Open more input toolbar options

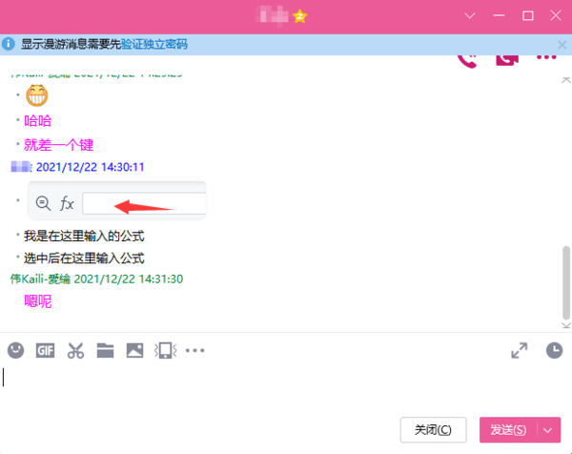[194, 351]
